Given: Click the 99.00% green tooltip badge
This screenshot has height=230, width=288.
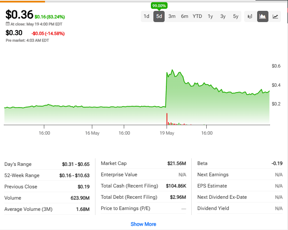Looking at the screenshot, I should pos(159,6).
